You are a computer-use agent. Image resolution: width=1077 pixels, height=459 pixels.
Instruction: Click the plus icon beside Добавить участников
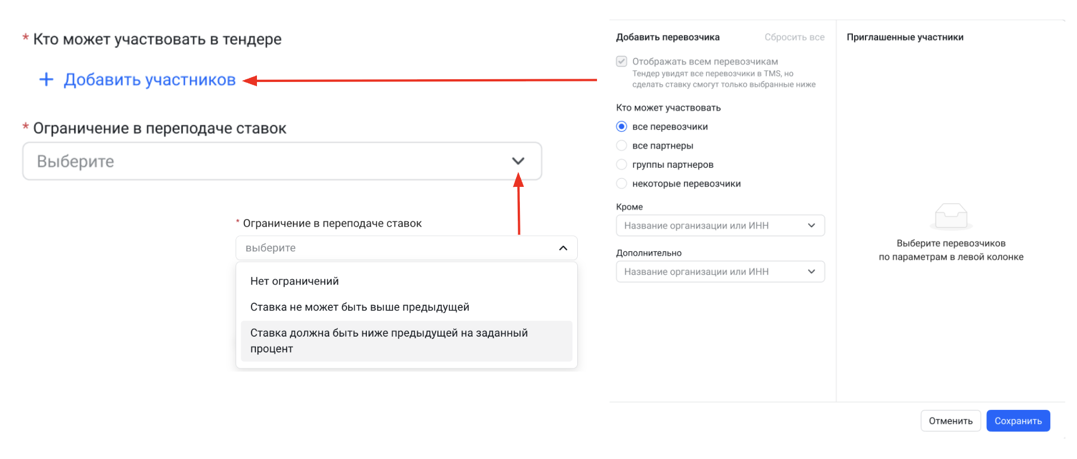(x=46, y=80)
